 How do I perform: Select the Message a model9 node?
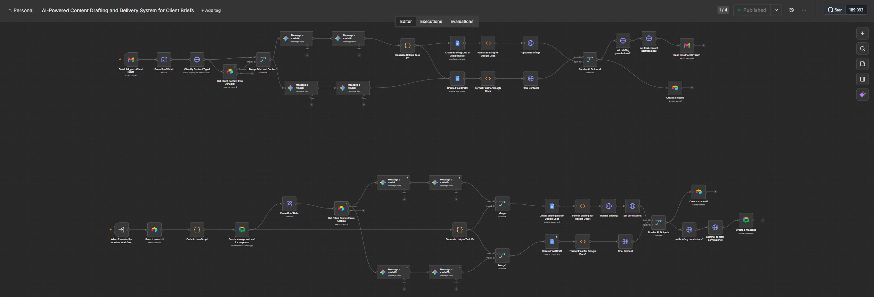click(x=446, y=183)
